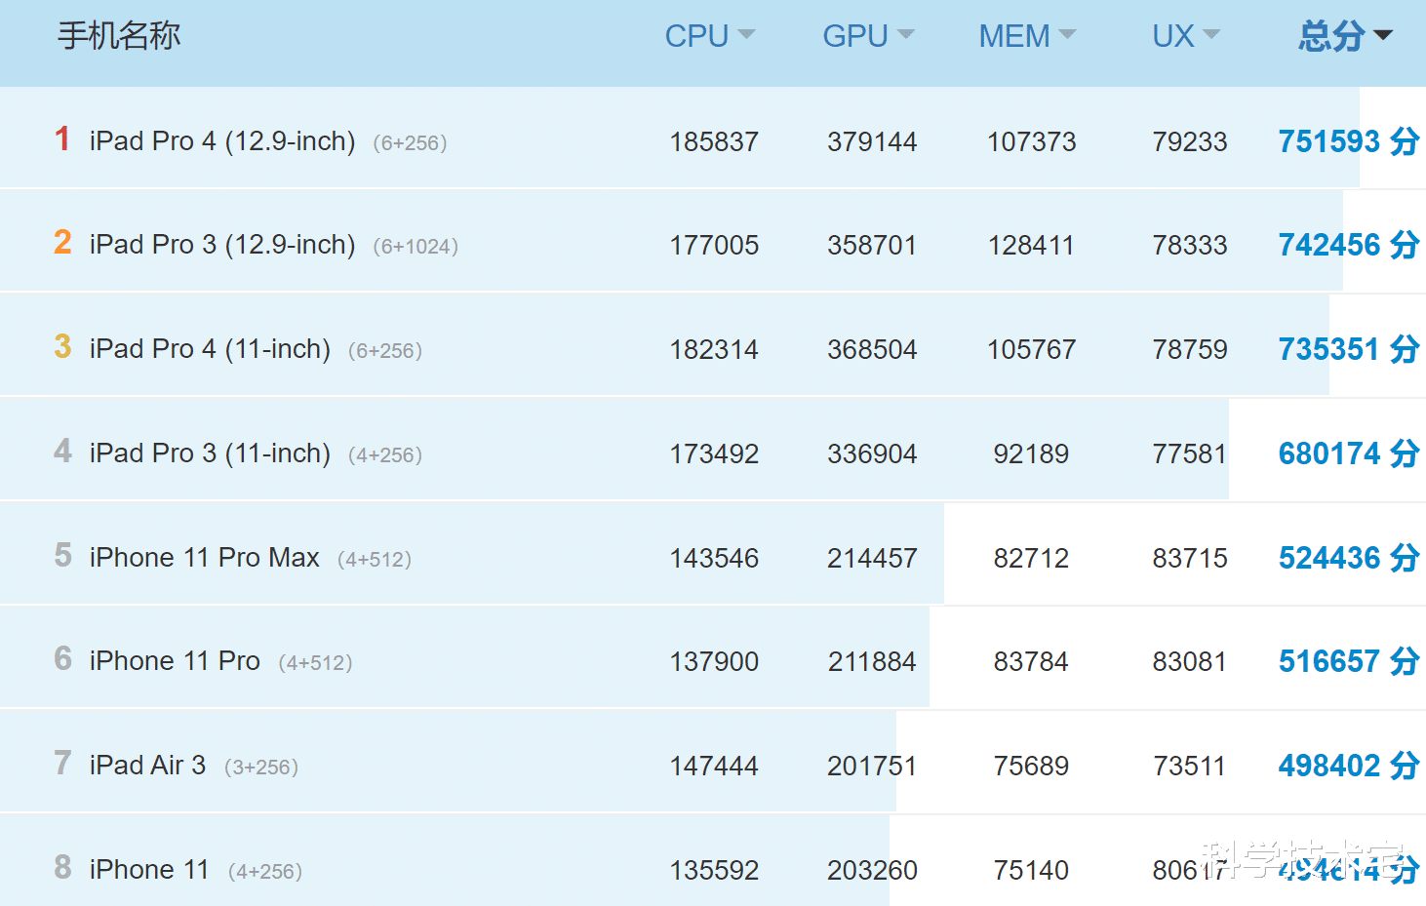Viewport: 1426px width, 906px height.
Task: Select total score 680174 分
Action: tap(1349, 453)
